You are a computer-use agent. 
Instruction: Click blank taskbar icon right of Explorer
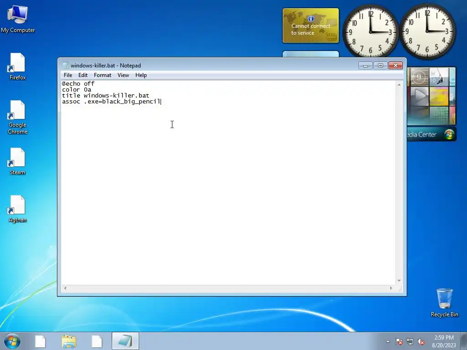click(x=97, y=341)
